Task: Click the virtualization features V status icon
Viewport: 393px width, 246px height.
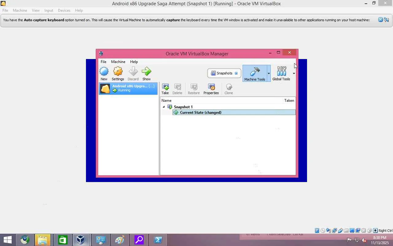Action: click(x=364, y=231)
